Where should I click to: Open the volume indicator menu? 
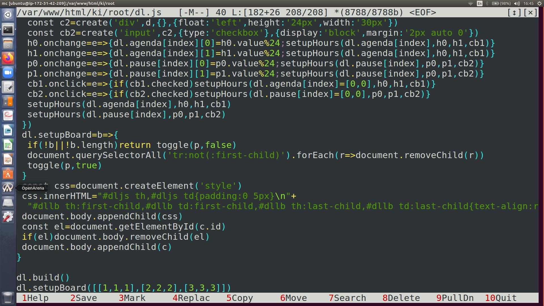click(517, 3)
